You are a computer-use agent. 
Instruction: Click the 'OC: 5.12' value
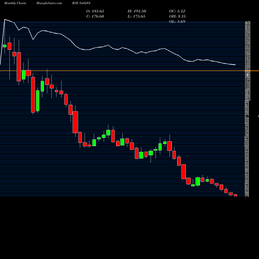click(x=177, y=11)
